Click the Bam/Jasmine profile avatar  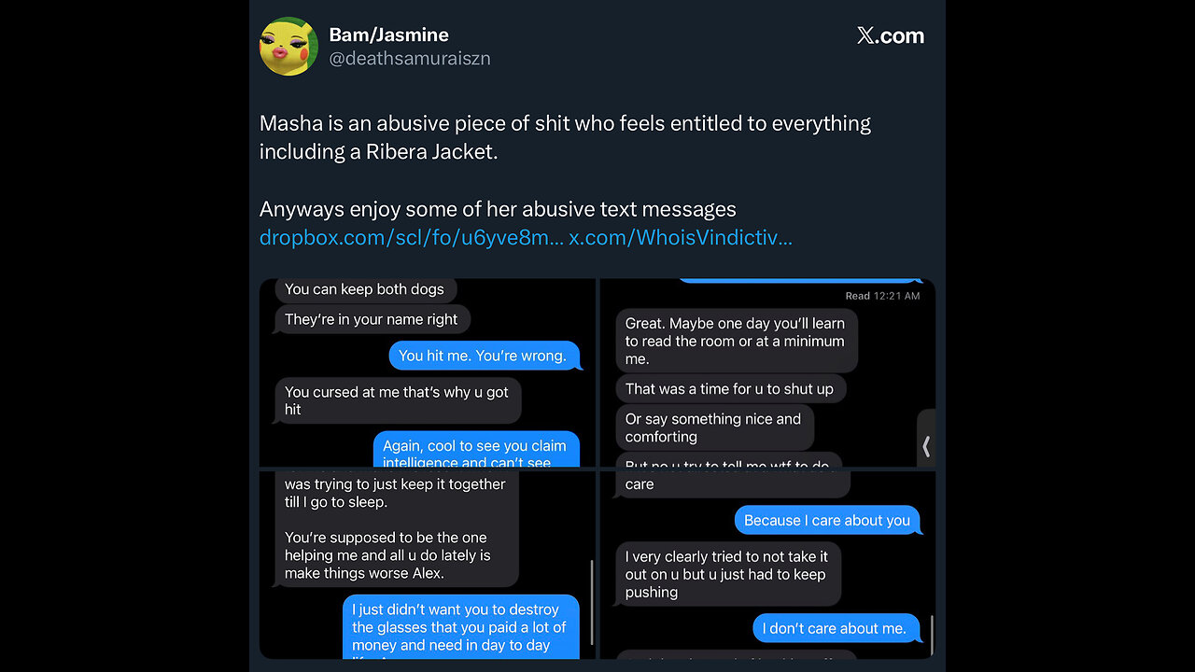click(288, 47)
